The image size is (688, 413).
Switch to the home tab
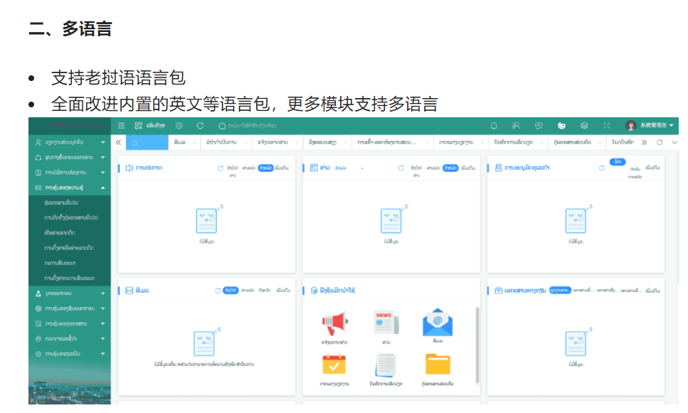134,142
